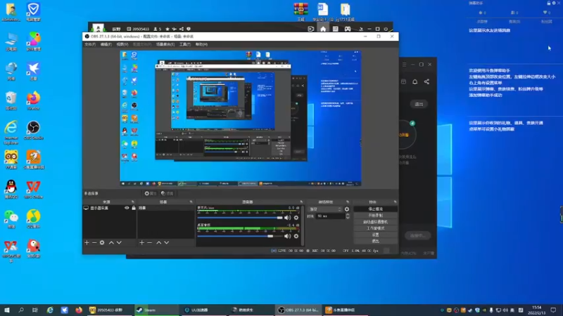Adjust the desktop audio volume slider

point(240,236)
